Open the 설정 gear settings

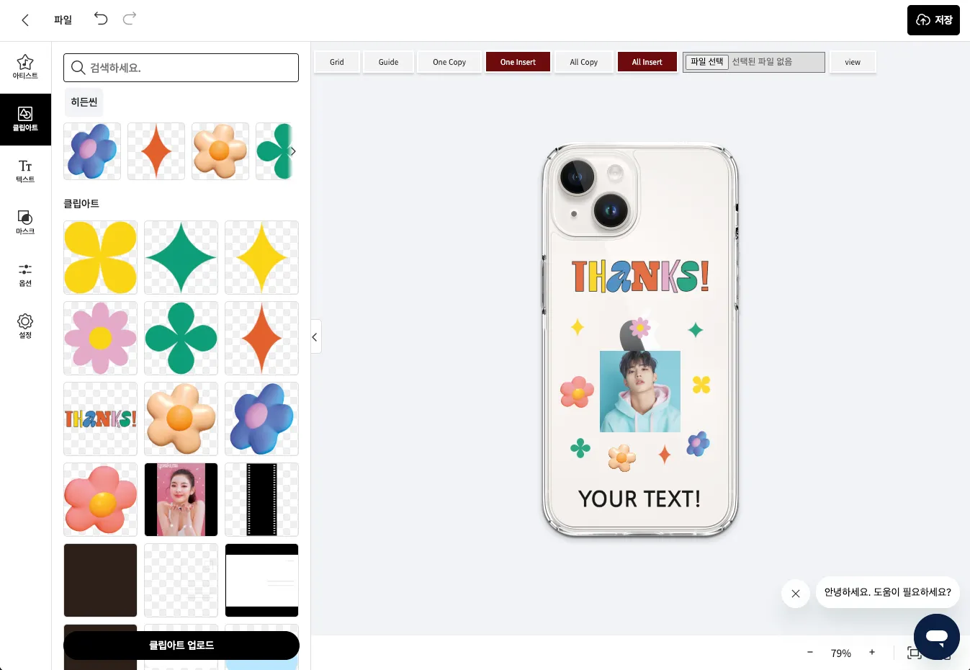(x=25, y=326)
